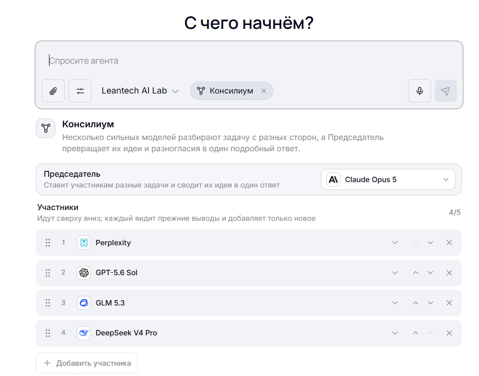Expand the GPT-5.6 Sol model dropdown chevron
The width and height of the screenshot is (479, 376).
[395, 273]
